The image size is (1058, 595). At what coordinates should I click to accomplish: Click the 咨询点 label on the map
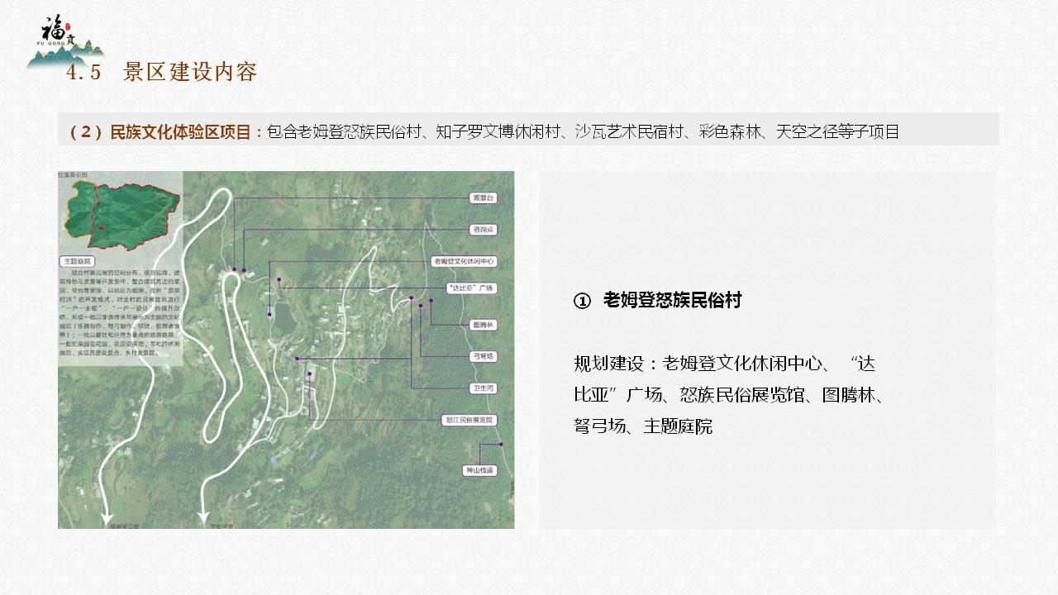click(483, 229)
